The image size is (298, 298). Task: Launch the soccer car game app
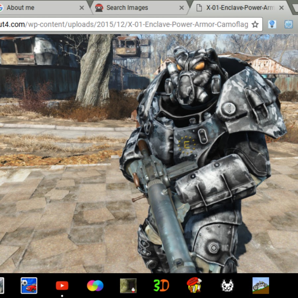pyautogui.click(x=29, y=285)
